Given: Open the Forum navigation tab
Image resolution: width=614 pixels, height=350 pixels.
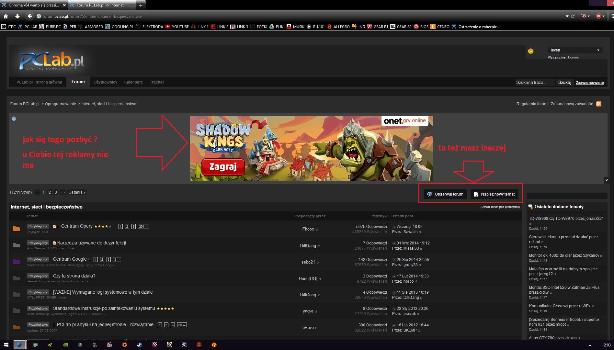Looking at the screenshot, I should [x=78, y=82].
